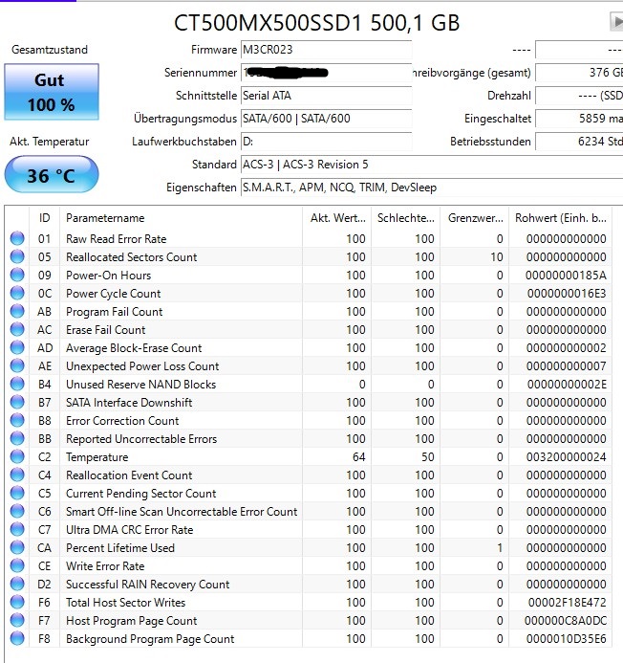
Task: Click the Betriebsstunden value 6234
Action: tap(579, 142)
